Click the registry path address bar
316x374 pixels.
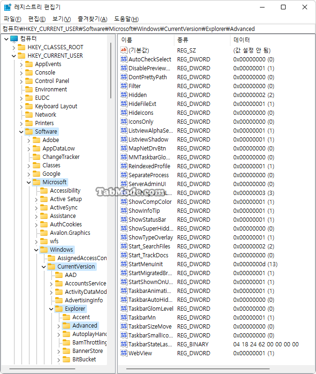(x=158, y=29)
